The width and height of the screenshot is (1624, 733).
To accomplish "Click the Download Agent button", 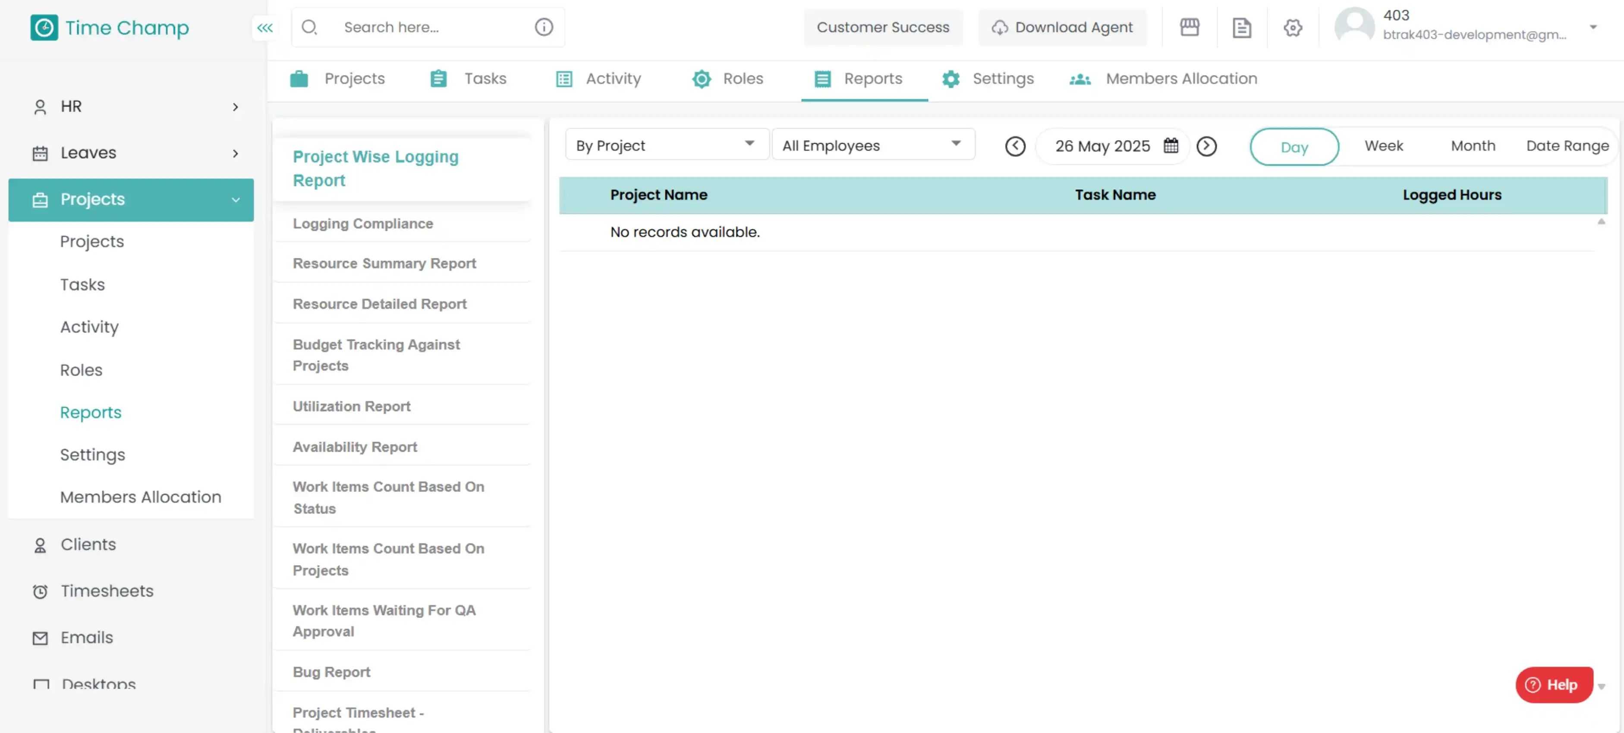I will pyautogui.click(x=1062, y=27).
